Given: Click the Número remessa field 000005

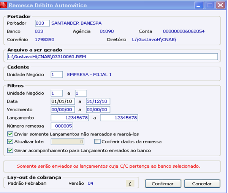Looking at the screenshot, I should point(62,126).
